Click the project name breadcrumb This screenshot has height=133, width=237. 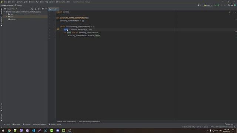click(7, 6)
